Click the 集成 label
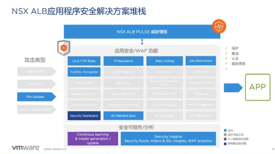 click(235, 53)
